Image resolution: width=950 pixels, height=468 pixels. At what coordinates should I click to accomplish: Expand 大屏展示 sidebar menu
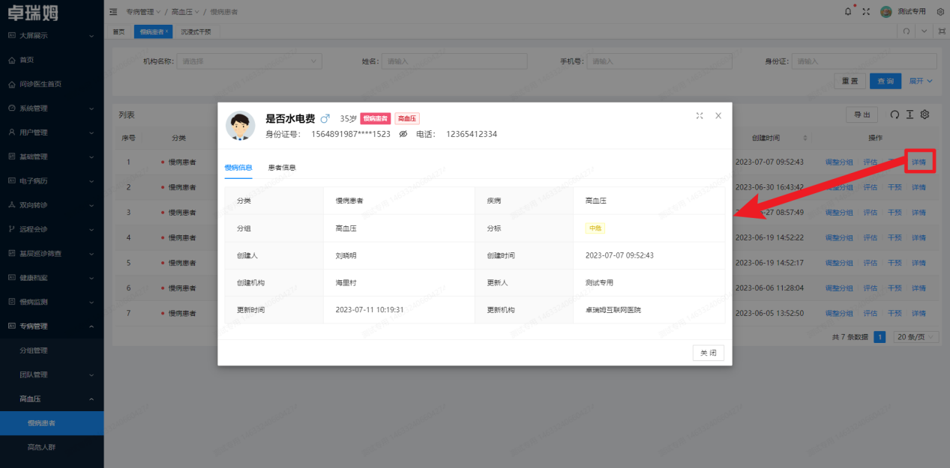tap(52, 35)
